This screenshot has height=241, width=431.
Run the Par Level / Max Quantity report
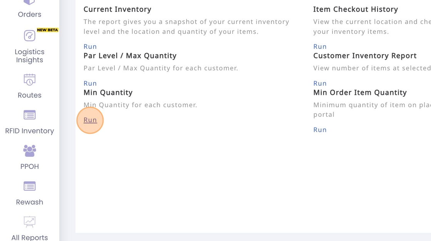(90, 83)
